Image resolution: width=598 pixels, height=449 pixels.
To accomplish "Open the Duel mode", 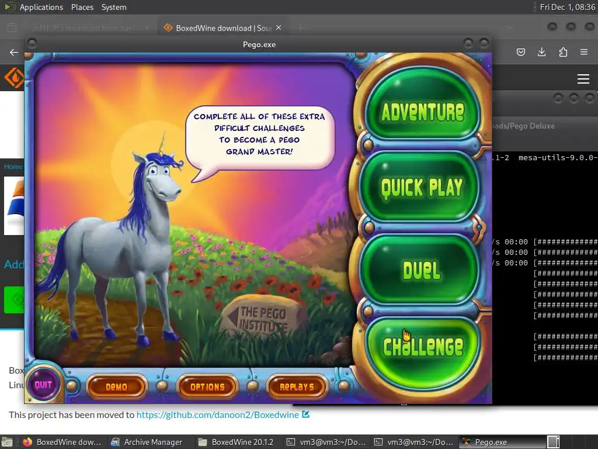I will (420, 270).
